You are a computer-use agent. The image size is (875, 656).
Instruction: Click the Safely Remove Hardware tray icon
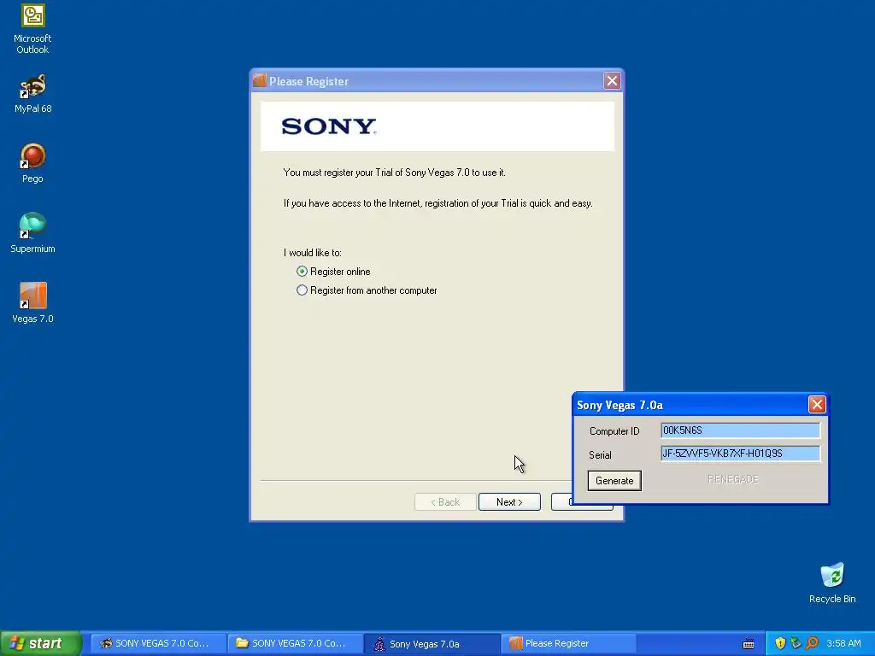(x=796, y=644)
